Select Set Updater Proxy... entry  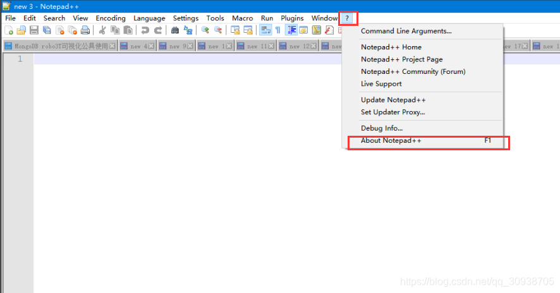422,112
